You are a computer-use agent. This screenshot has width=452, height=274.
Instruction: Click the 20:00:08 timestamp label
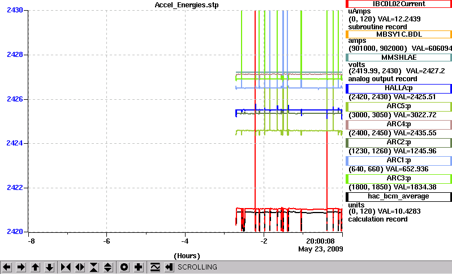click(x=320, y=241)
